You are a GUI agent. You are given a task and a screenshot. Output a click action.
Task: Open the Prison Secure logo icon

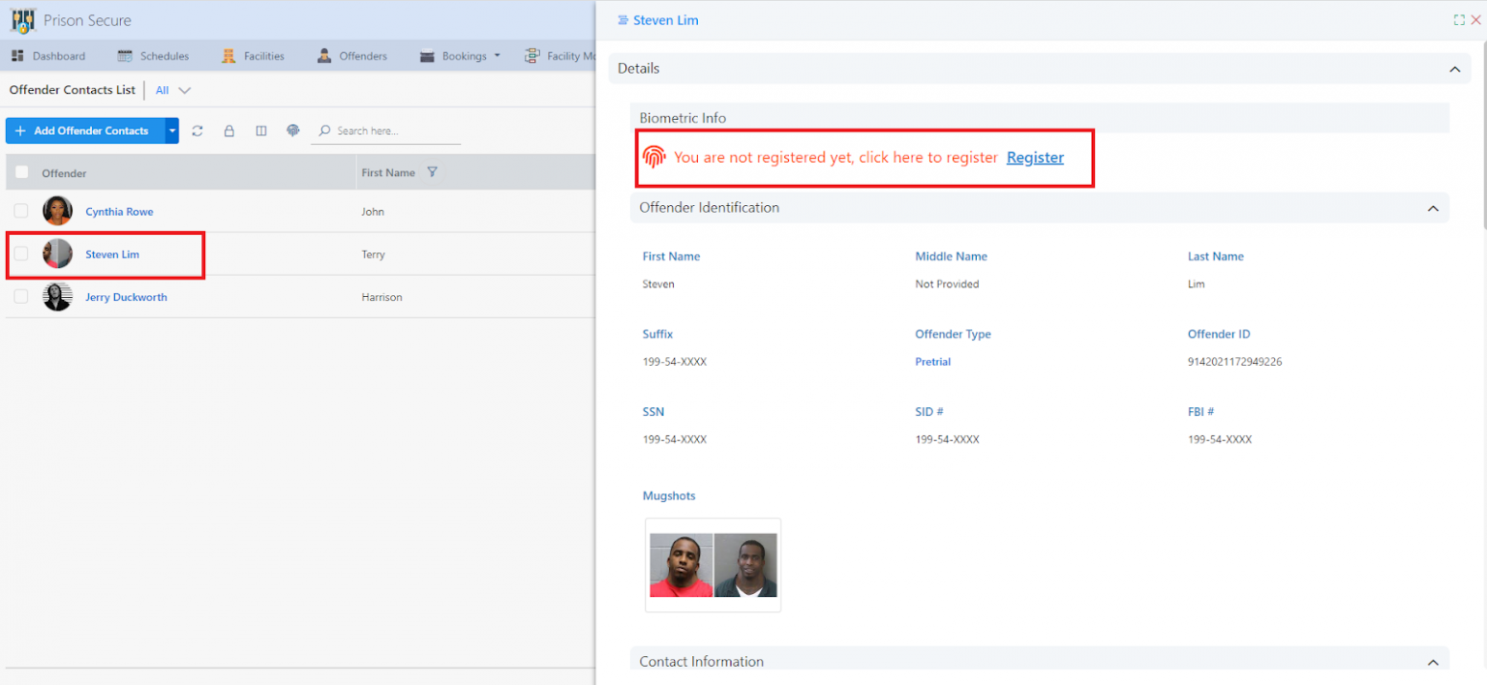click(x=21, y=19)
